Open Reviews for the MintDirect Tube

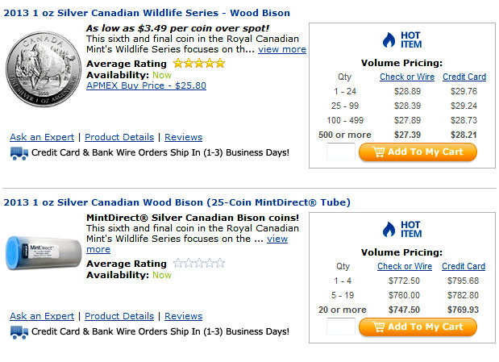[183, 316]
